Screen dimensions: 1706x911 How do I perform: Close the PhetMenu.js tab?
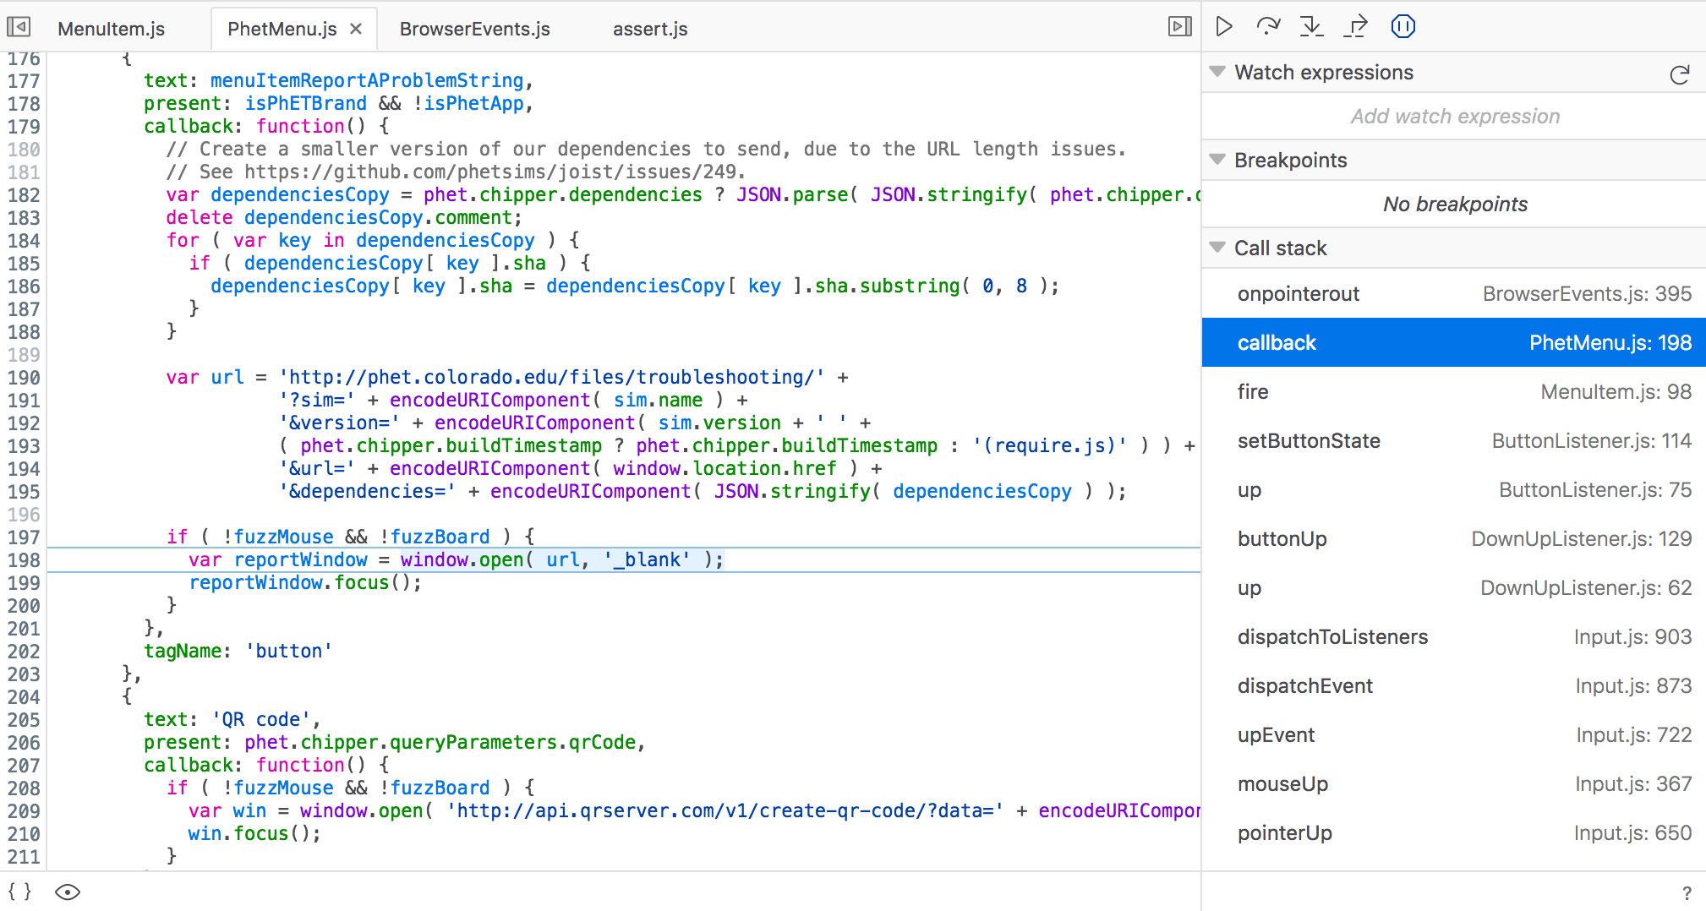pos(356,29)
